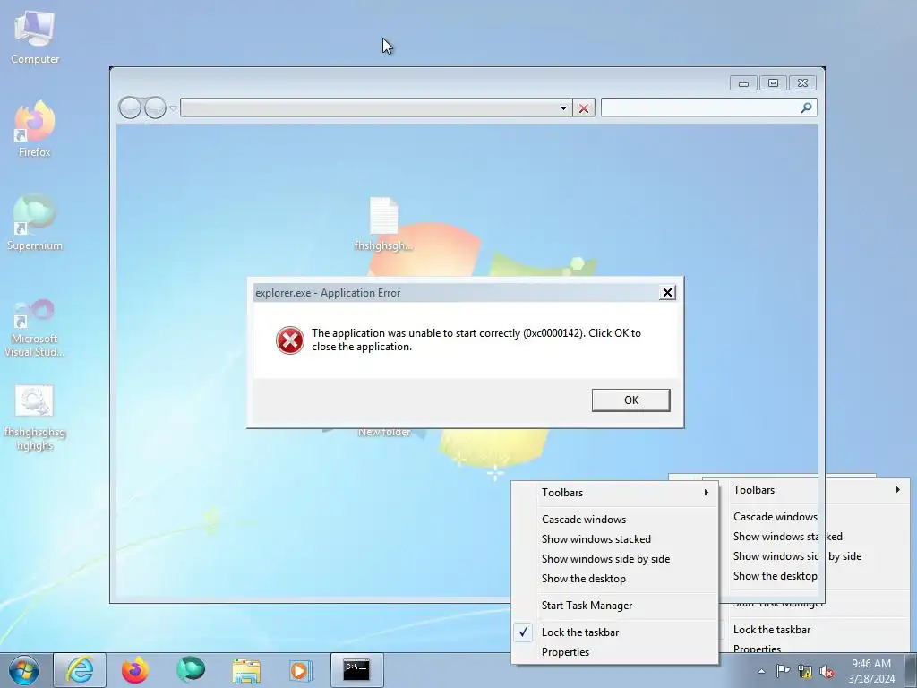Click the search magnifier icon
Image resolution: width=917 pixels, height=688 pixels.
coord(806,107)
